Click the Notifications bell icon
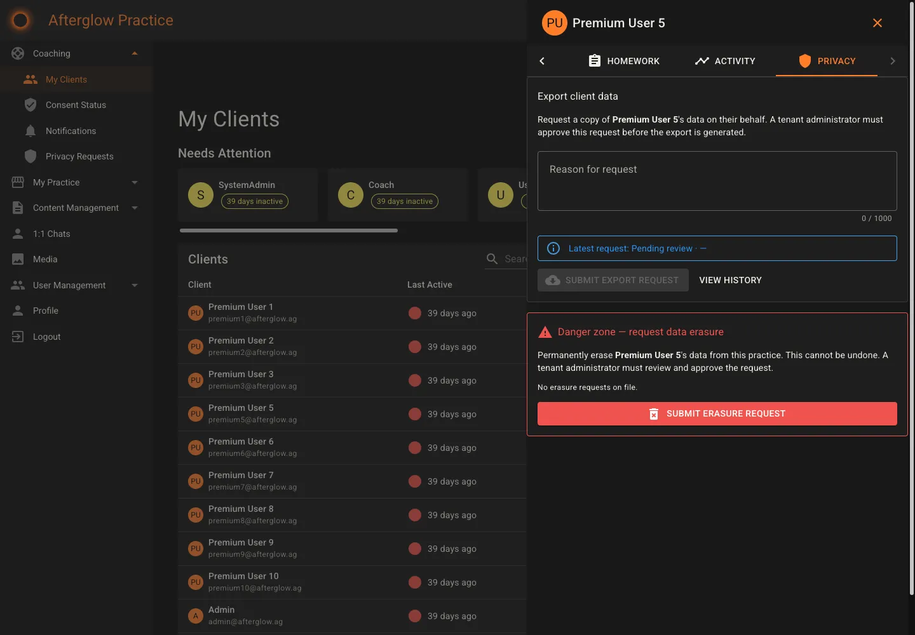Screen dimensions: 915x635 click(x=30, y=131)
